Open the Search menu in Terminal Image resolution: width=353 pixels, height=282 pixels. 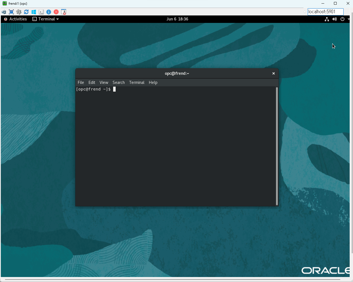click(118, 83)
